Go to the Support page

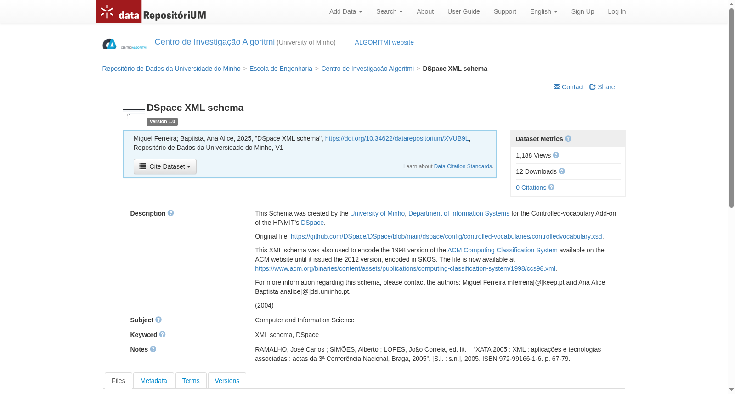505,11
